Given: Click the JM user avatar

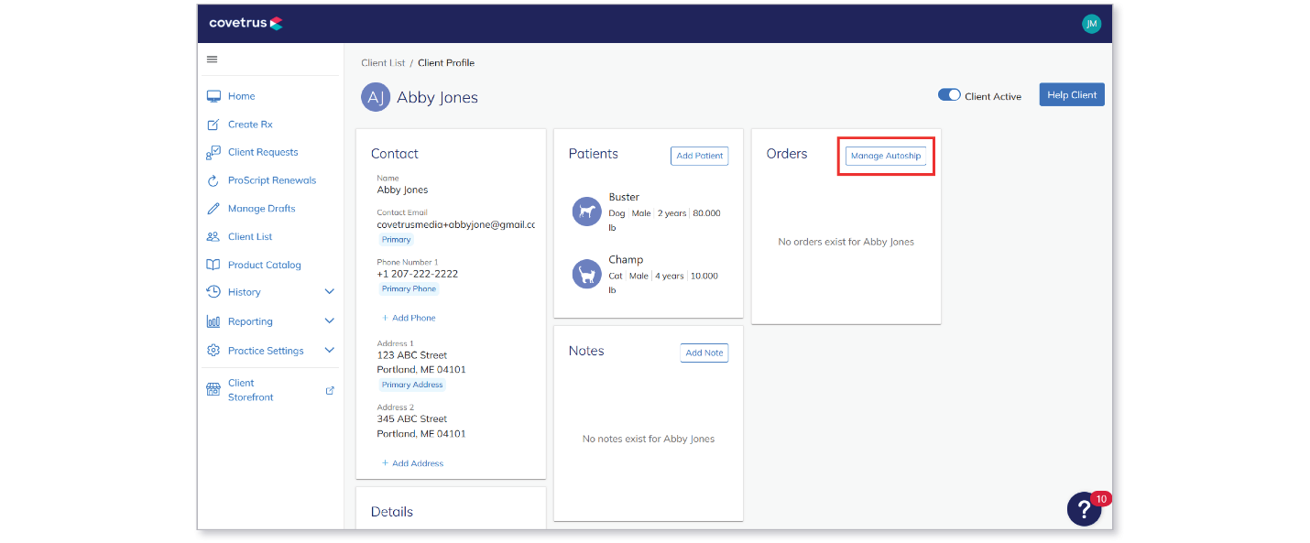Looking at the screenshot, I should coord(1091,24).
